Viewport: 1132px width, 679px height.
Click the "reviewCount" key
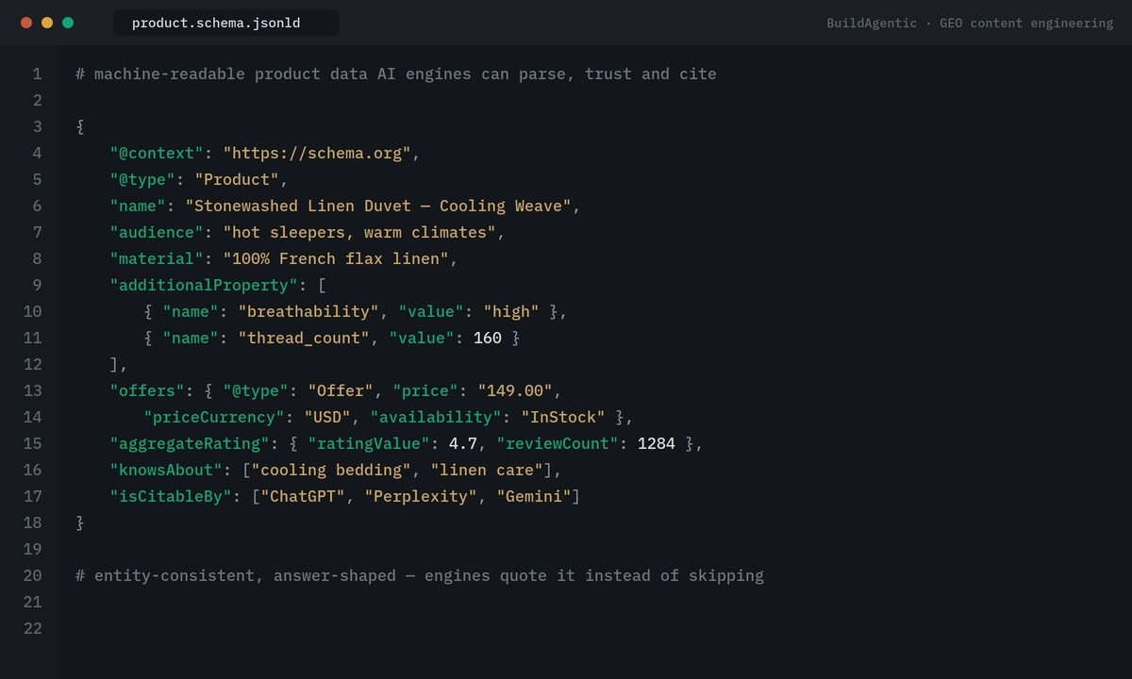558,443
